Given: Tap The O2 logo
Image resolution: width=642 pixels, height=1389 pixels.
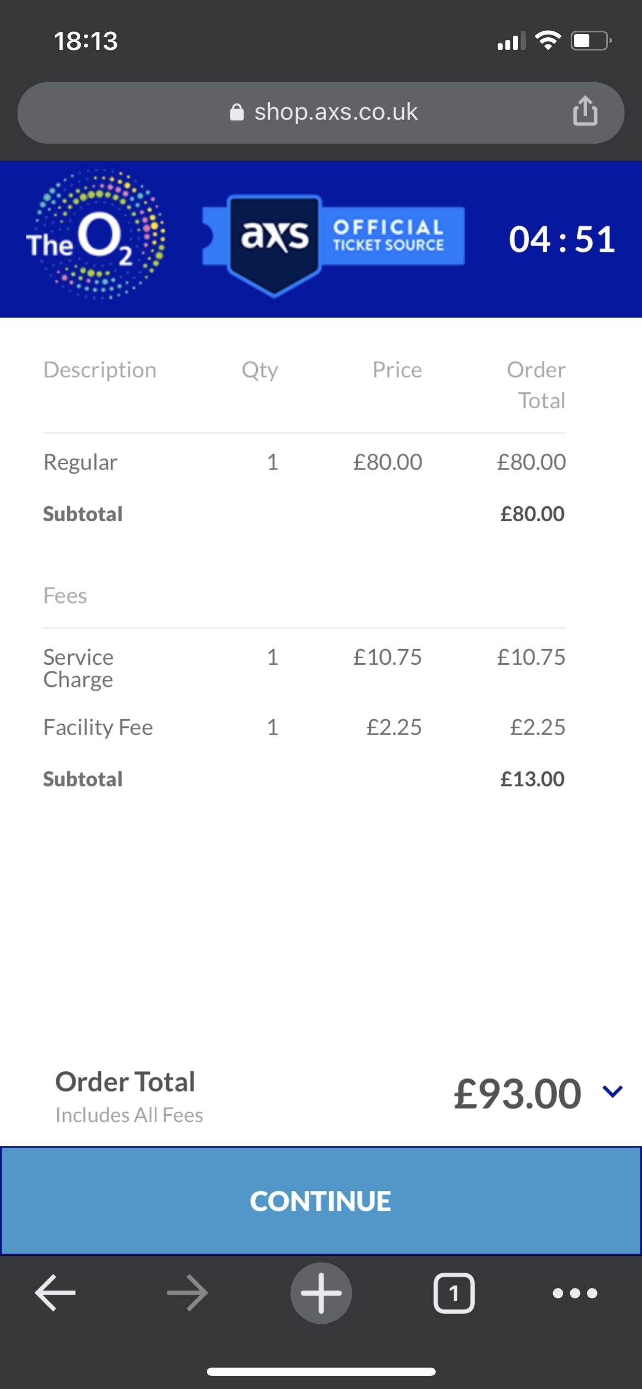Looking at the screenshot, I should click(95, 235).
